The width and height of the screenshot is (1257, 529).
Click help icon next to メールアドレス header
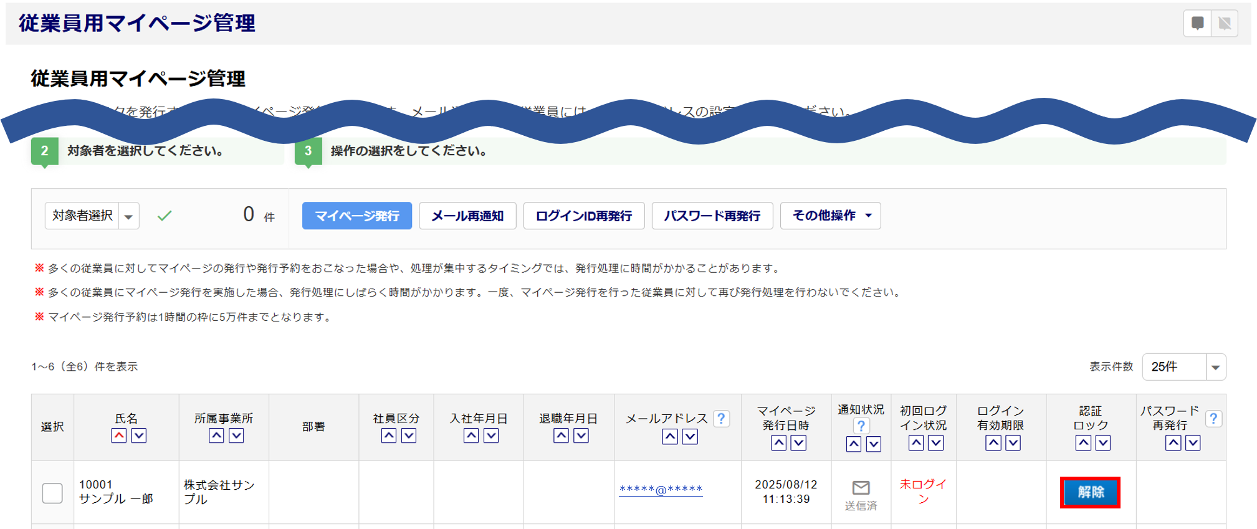pos(721,419)
